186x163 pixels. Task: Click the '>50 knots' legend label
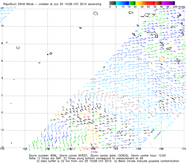(x=179, y=7)
